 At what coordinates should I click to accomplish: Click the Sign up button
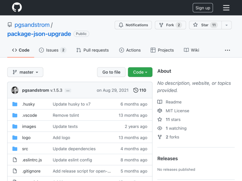[203, 8]
